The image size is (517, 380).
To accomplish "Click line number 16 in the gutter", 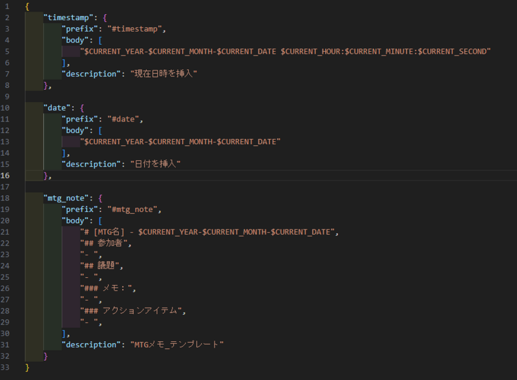I will [x=5, y=176].
